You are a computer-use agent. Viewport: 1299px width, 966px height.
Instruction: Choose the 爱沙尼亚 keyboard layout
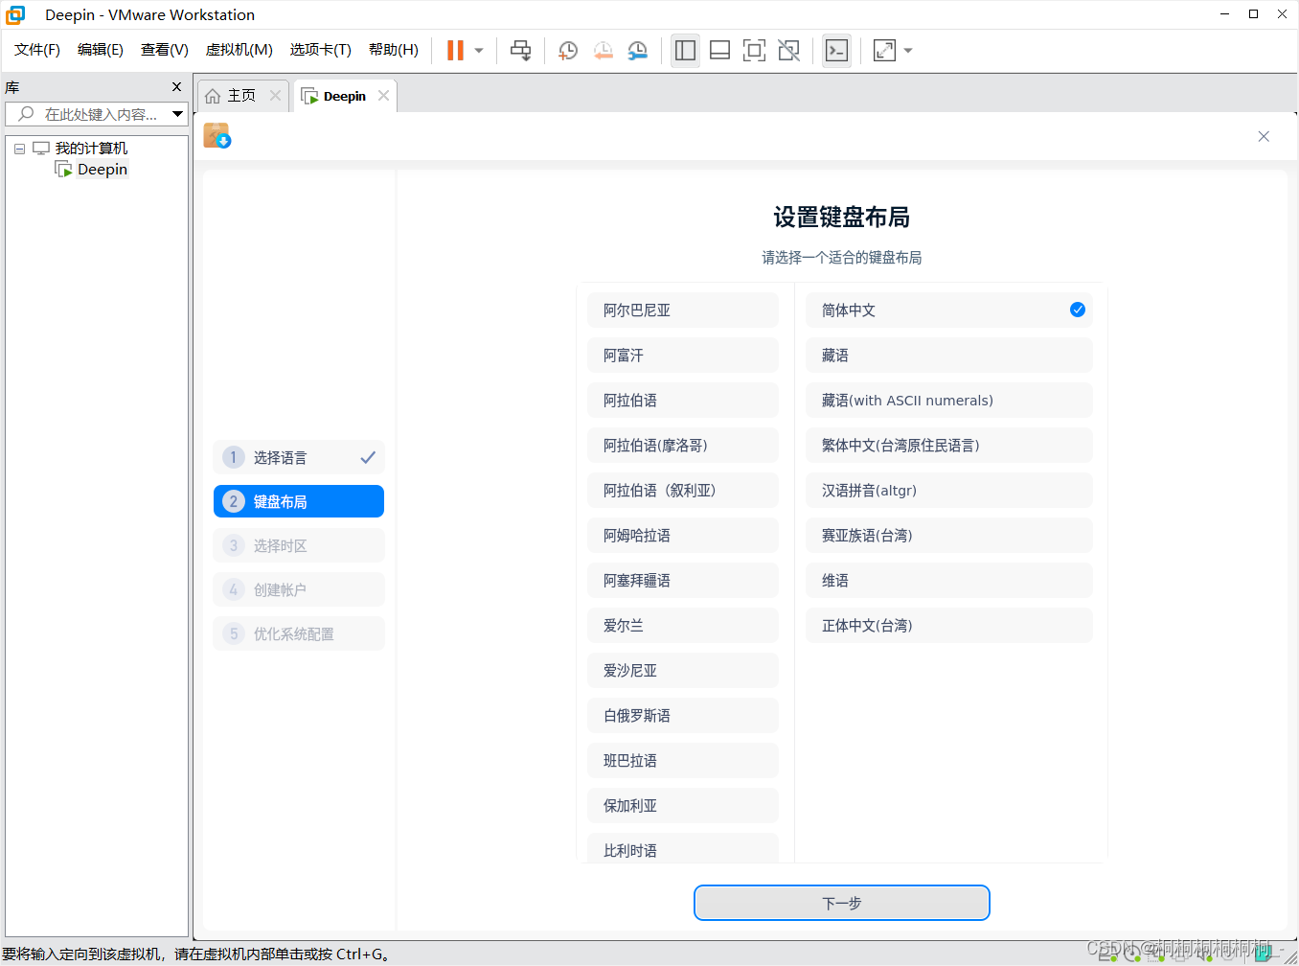click(x=683, y=670)
